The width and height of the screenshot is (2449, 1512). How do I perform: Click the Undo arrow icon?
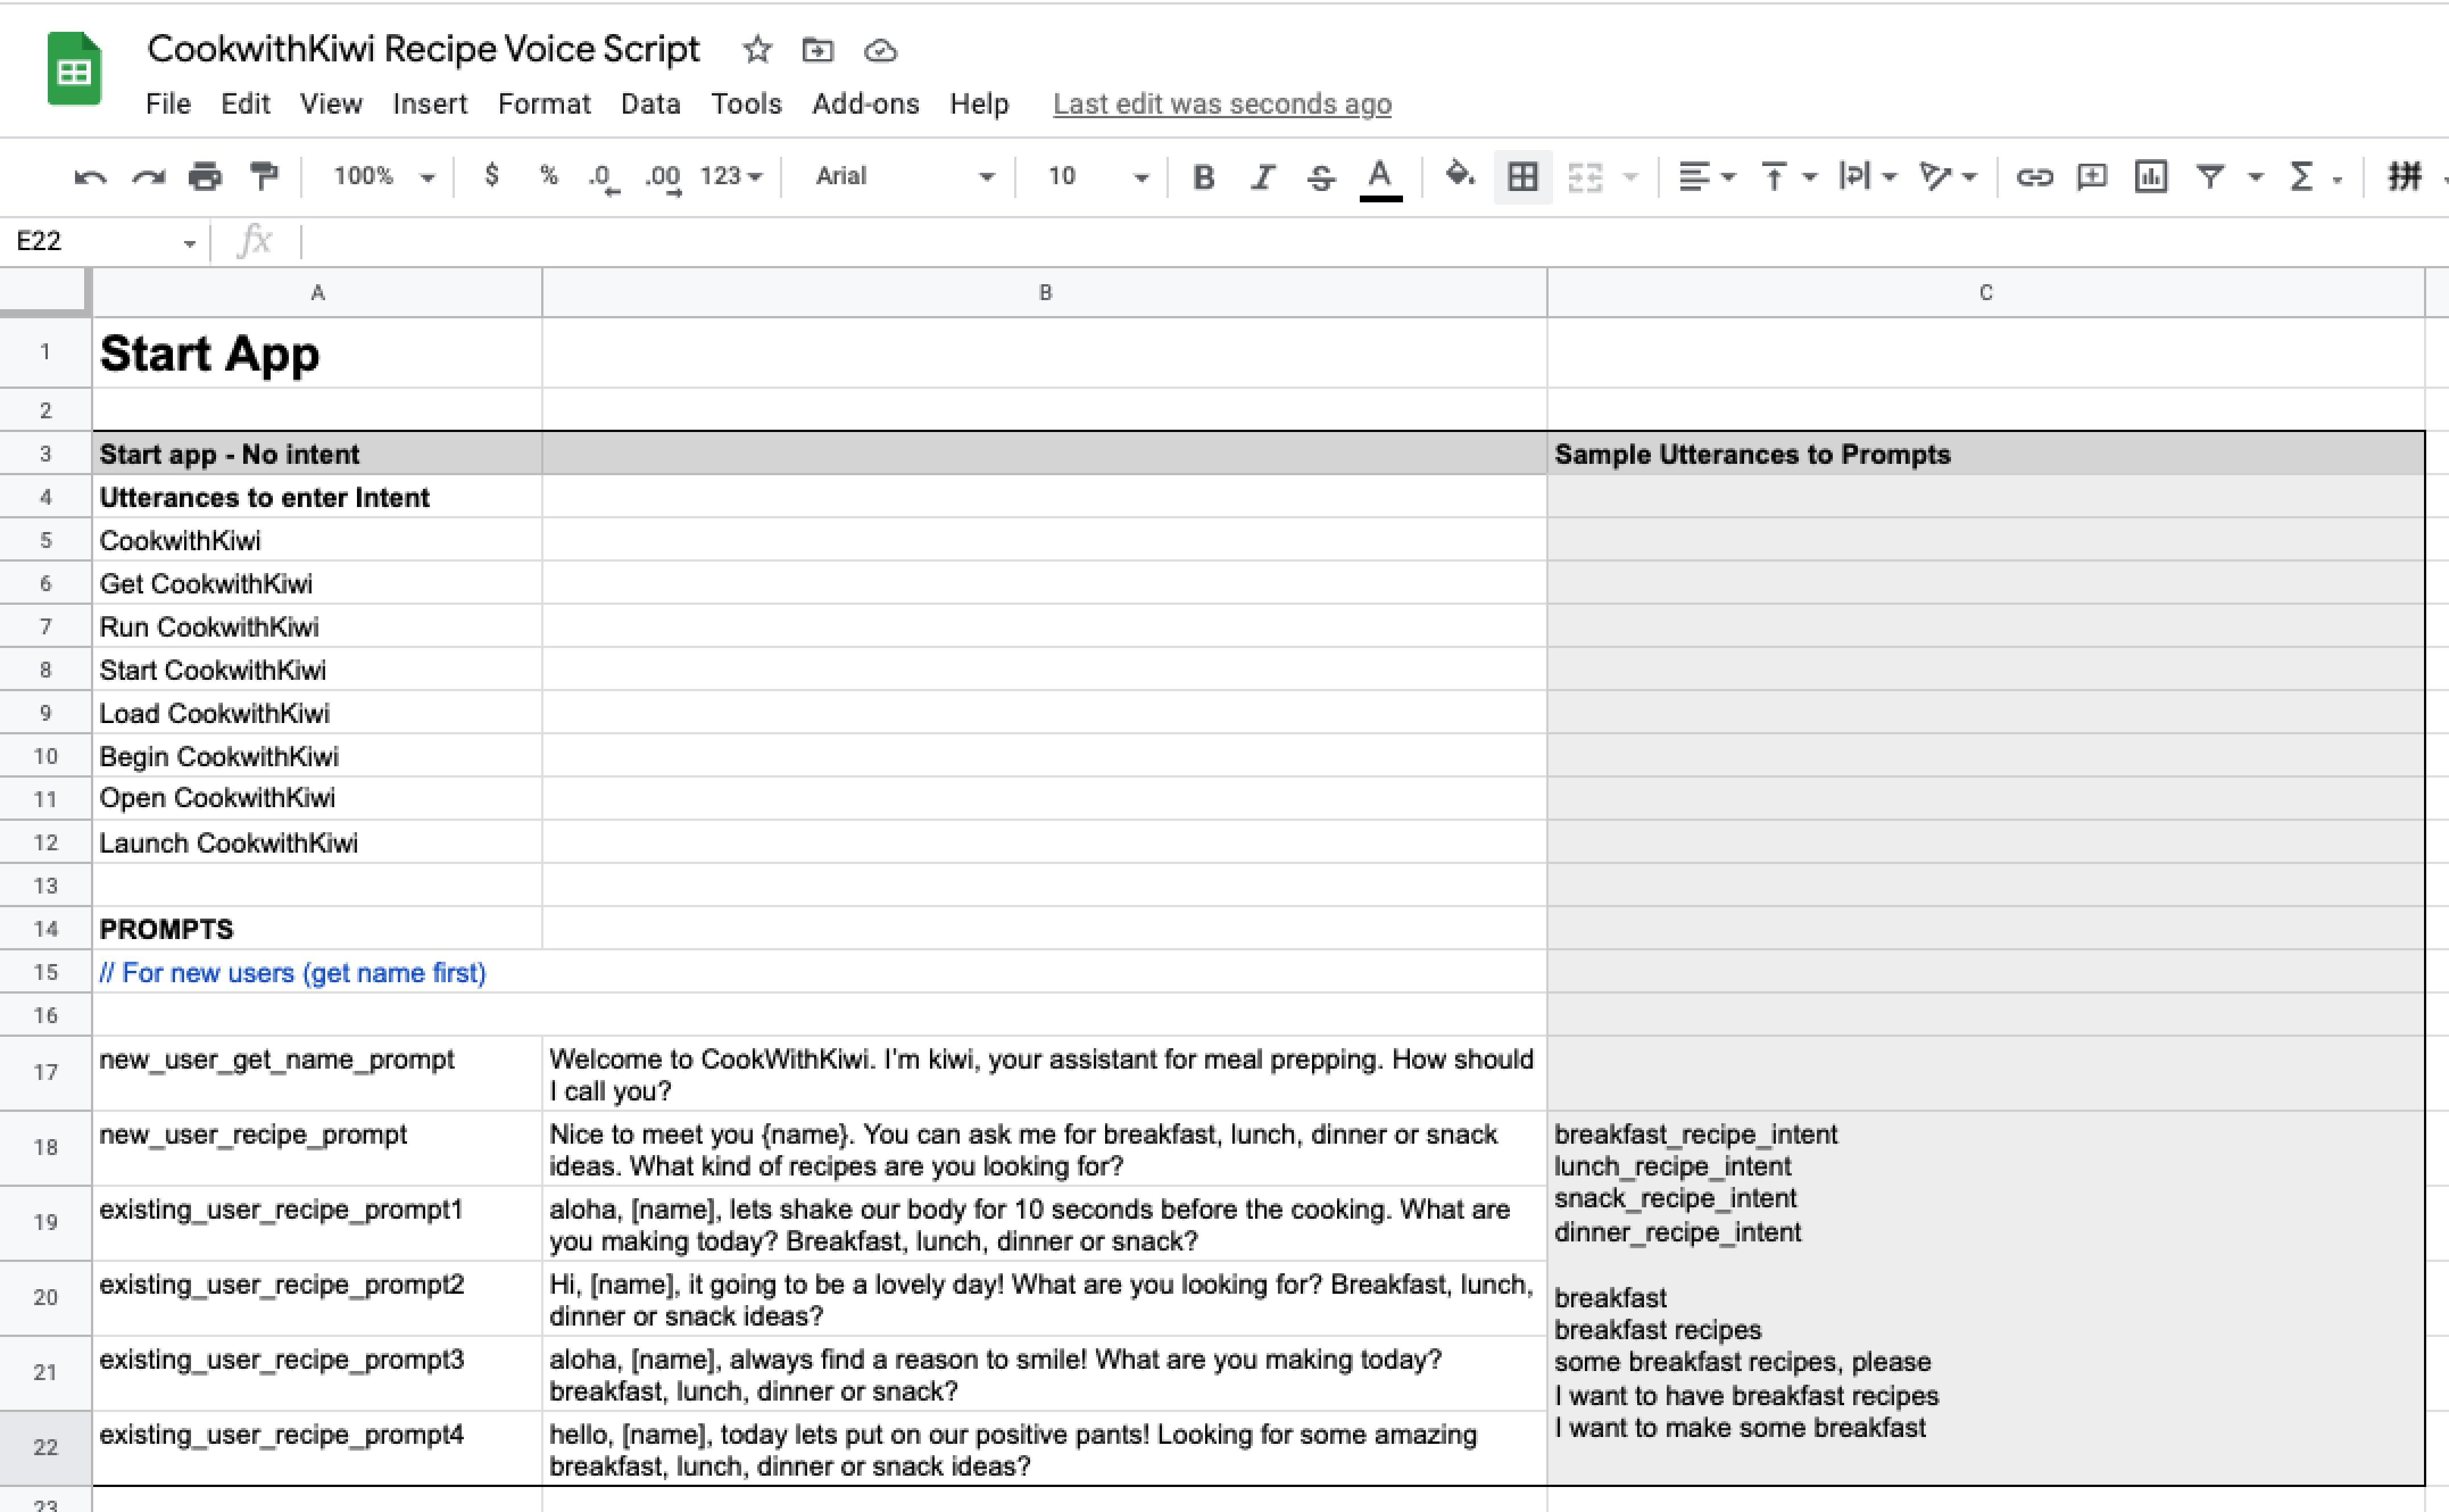90,177
